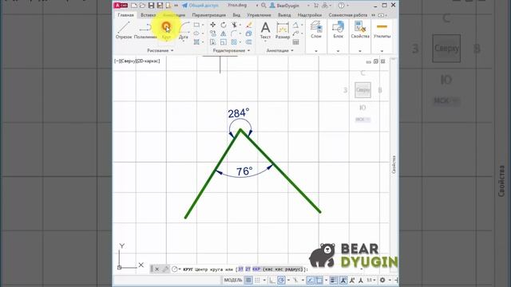Switch to the Параметризация tab

tap(208, 15)
